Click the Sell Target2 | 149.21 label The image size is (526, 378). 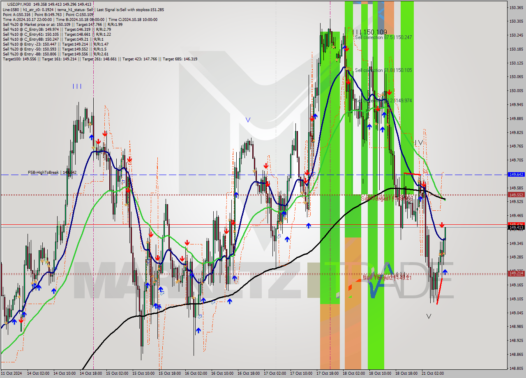point(387,278)
